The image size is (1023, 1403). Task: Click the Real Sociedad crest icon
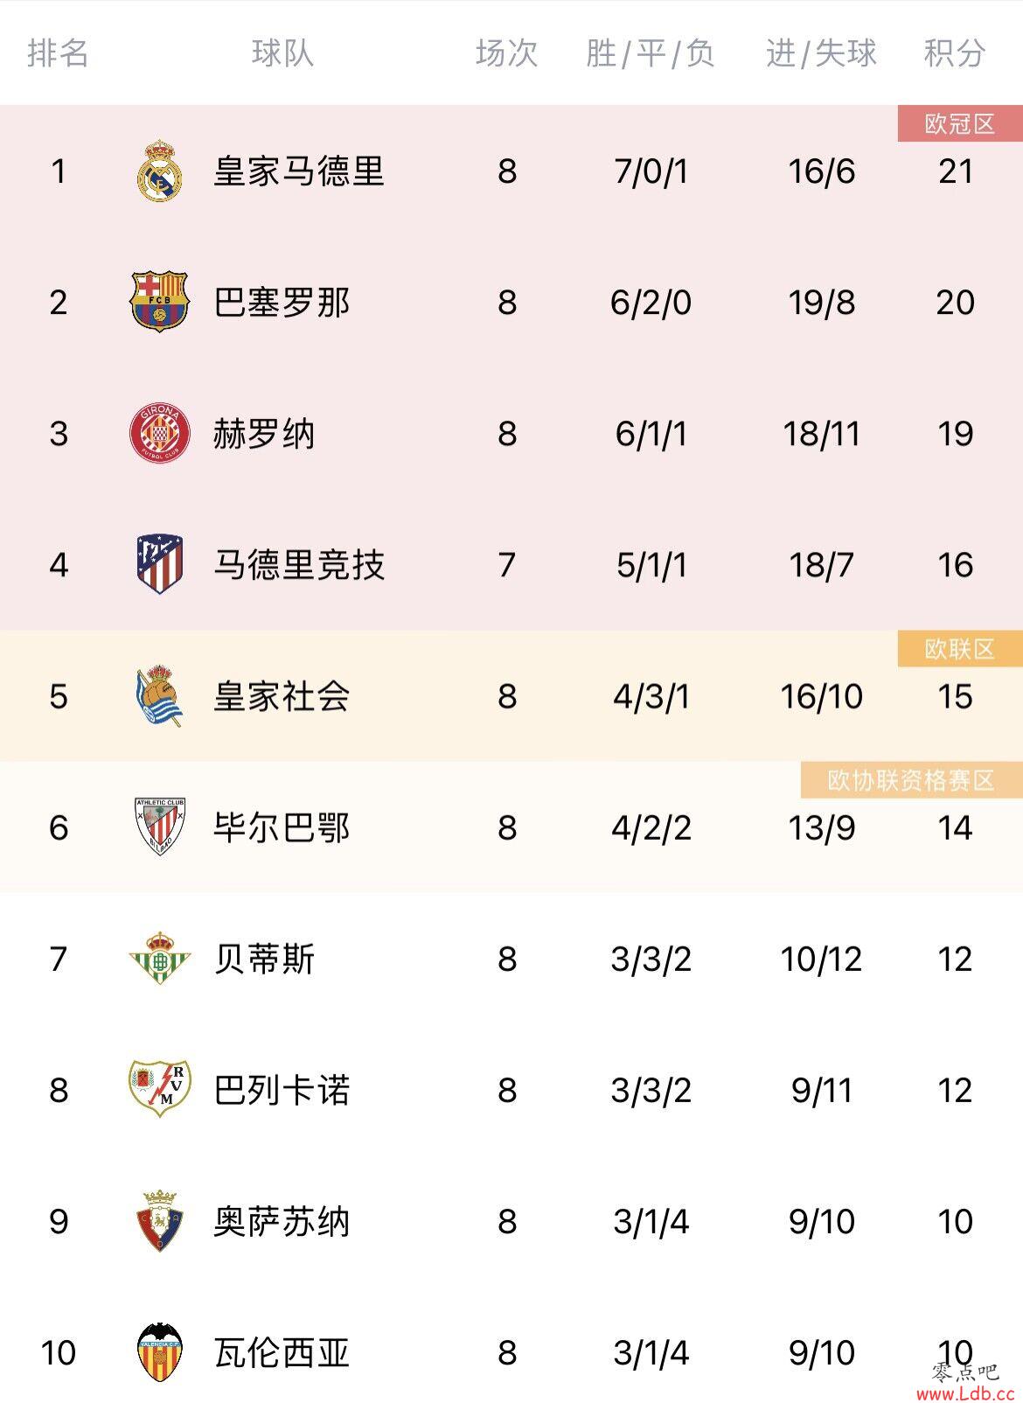pos(159,696)
